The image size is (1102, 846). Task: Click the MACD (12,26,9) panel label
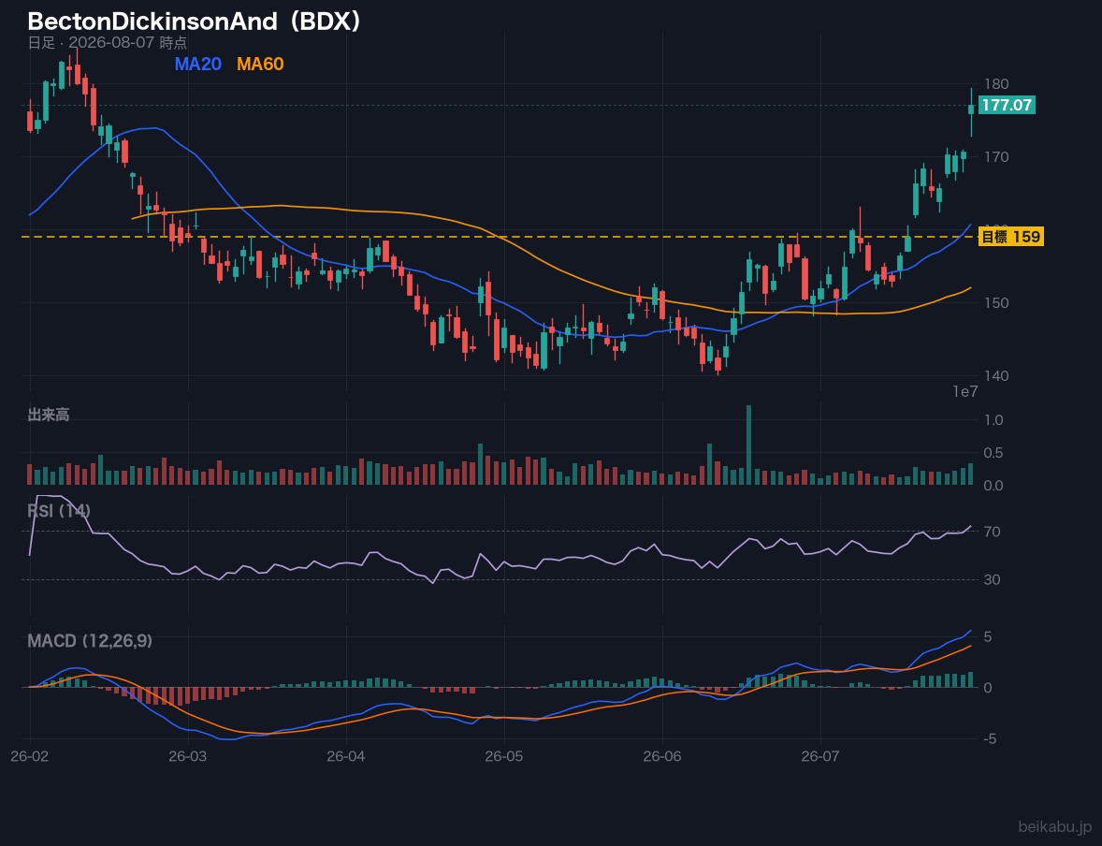click(x=90, y=641)
